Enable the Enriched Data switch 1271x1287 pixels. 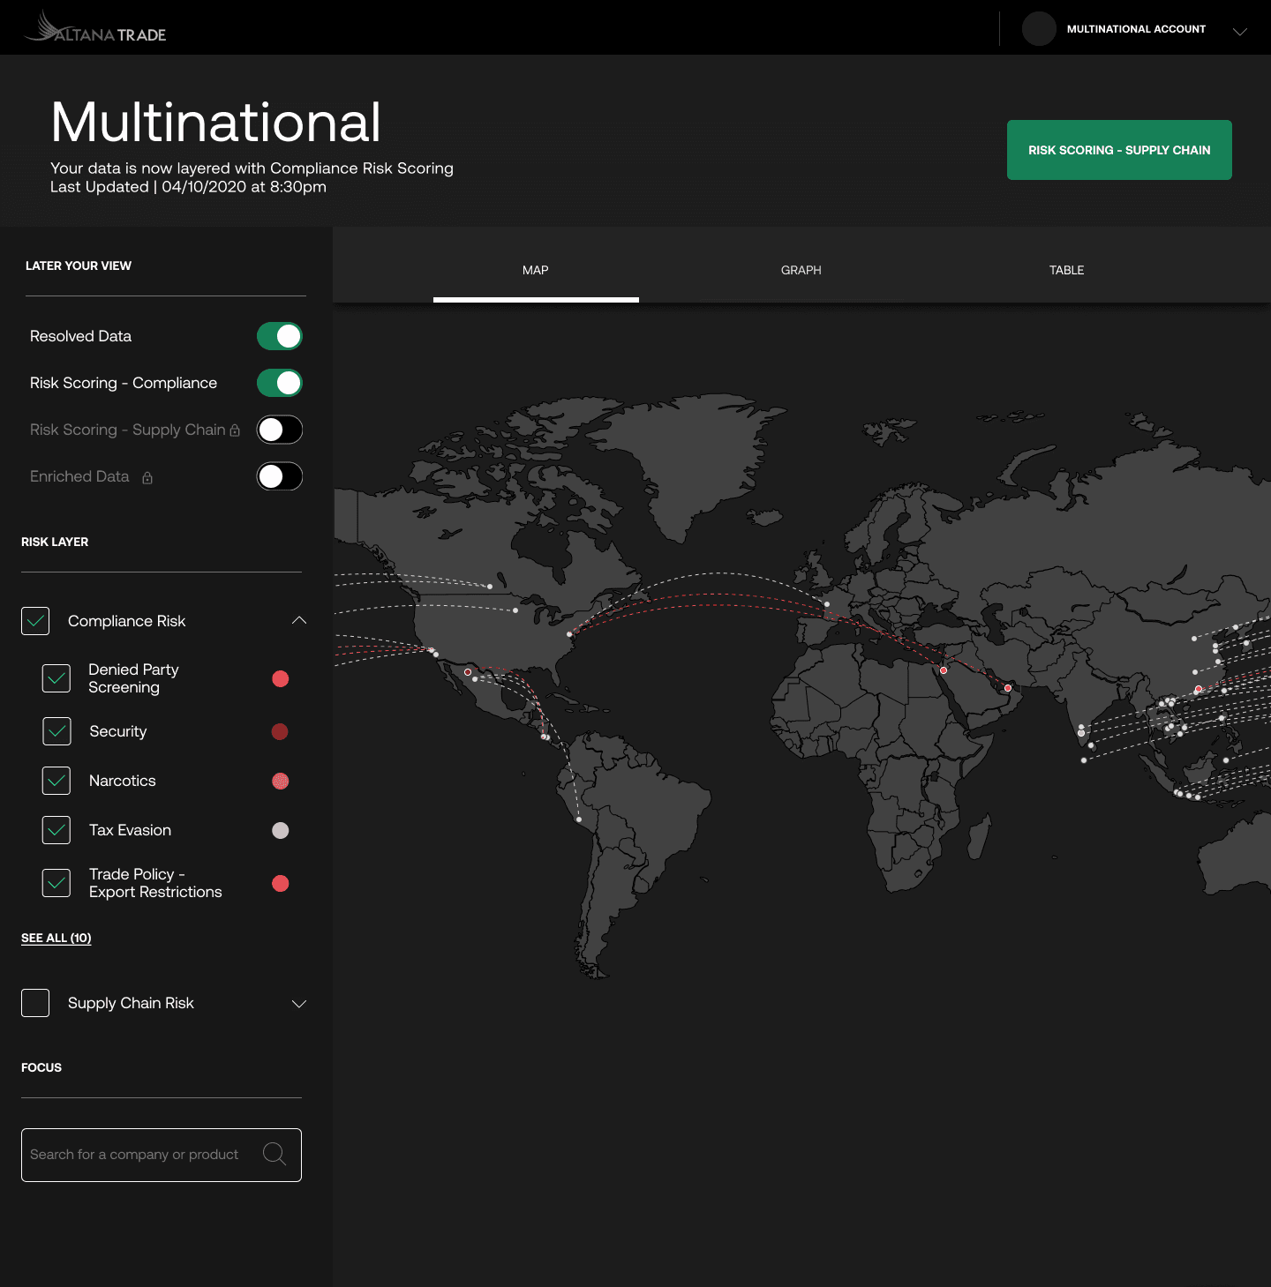pyautogui.click(x=280, y=476)
